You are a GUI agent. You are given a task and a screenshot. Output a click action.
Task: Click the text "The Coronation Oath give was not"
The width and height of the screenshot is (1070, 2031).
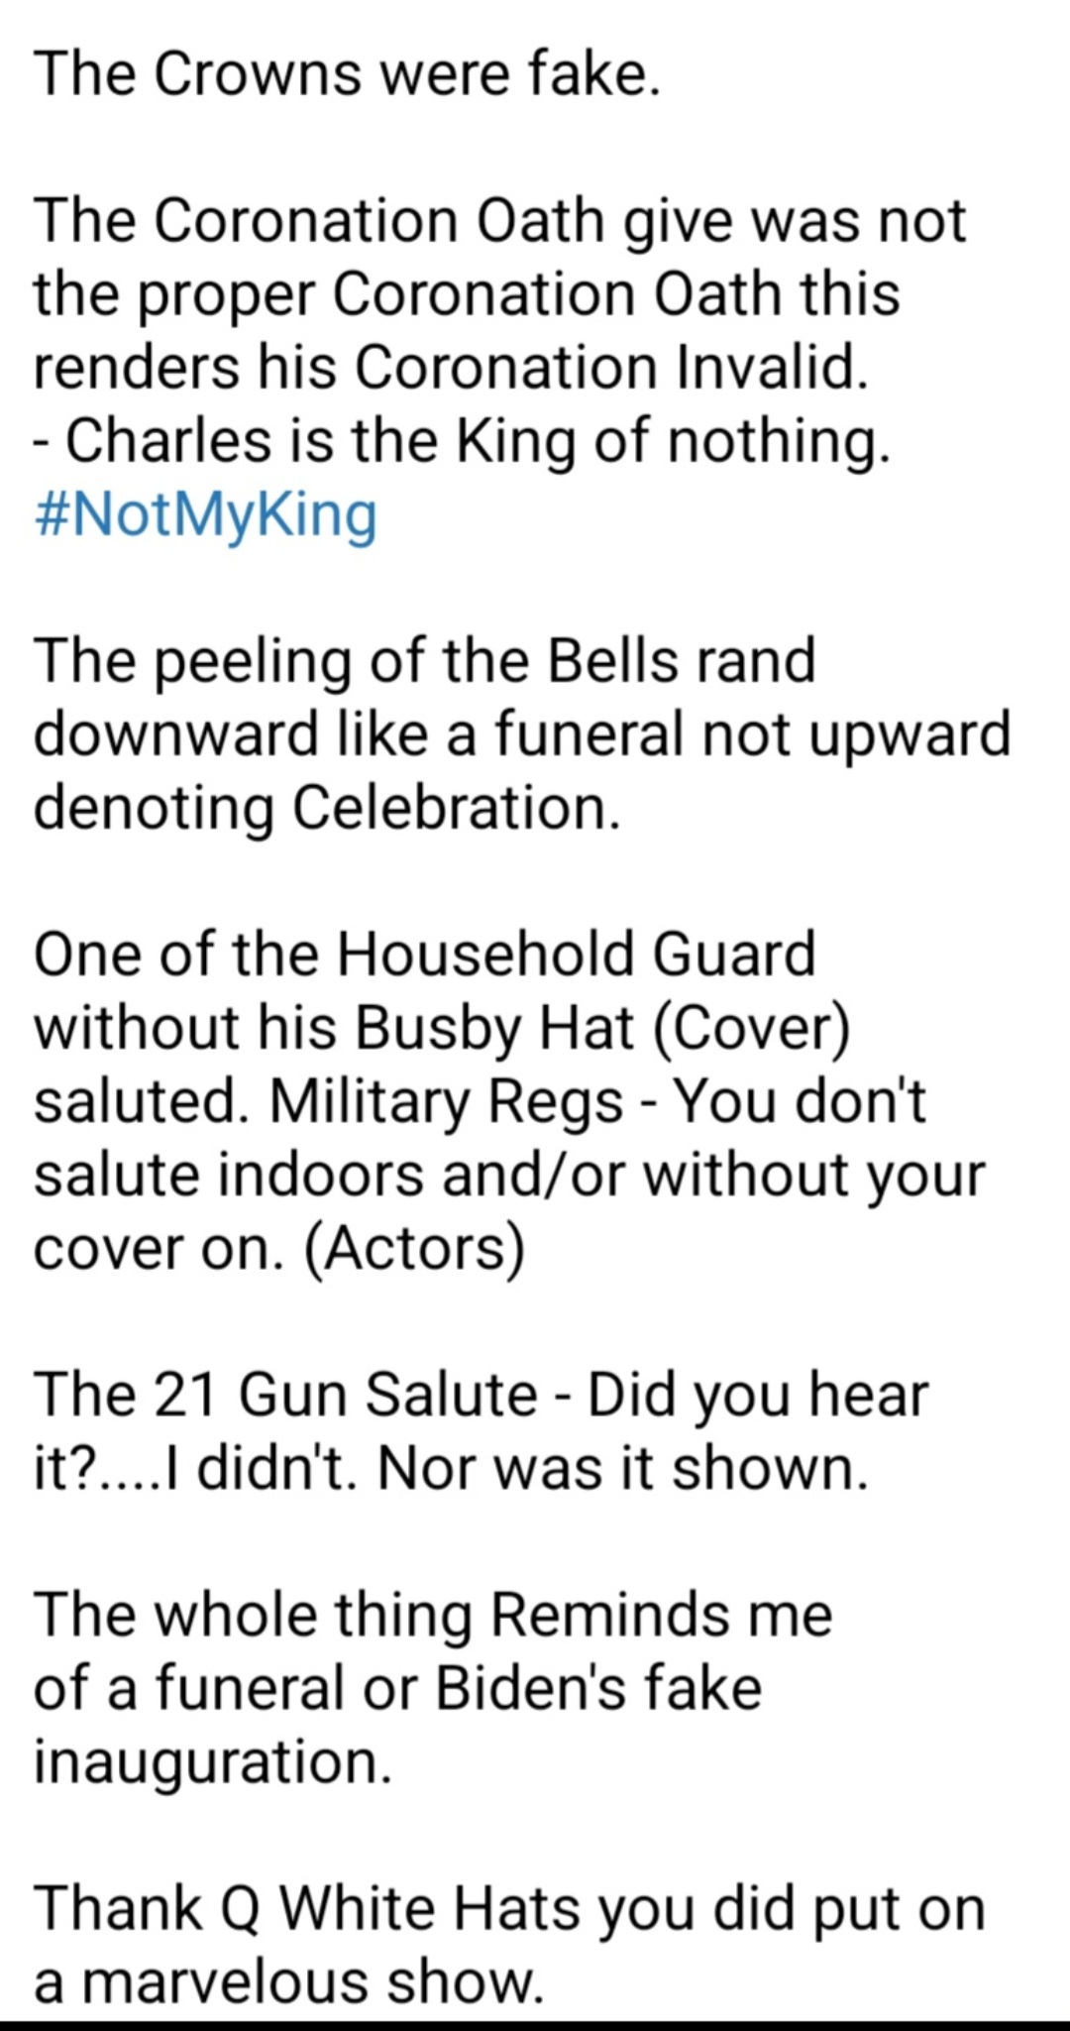coord(499,220)
